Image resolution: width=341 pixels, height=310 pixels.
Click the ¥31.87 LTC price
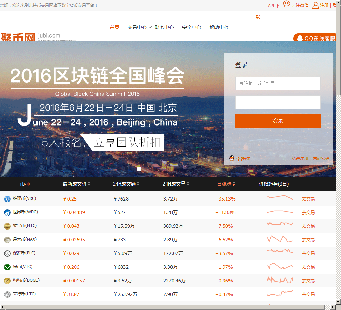pyautogui.click(x=71, y=294)
